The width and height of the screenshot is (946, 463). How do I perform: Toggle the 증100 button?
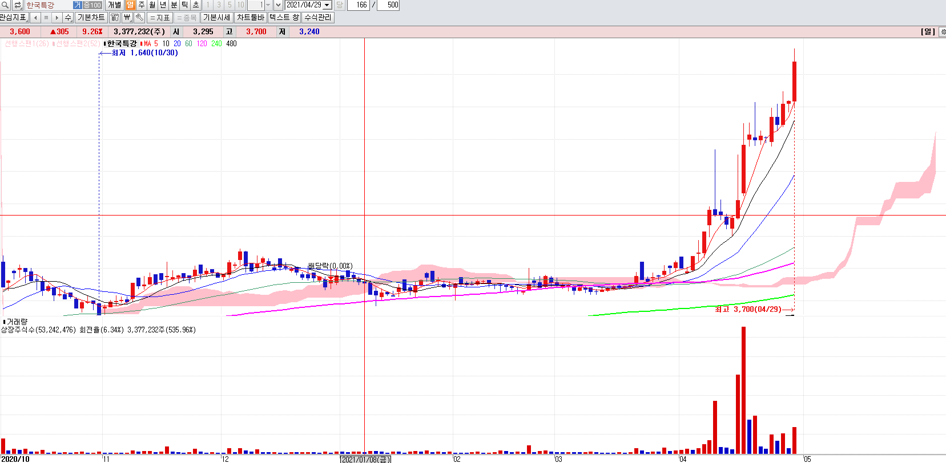(x=92, y=5)
